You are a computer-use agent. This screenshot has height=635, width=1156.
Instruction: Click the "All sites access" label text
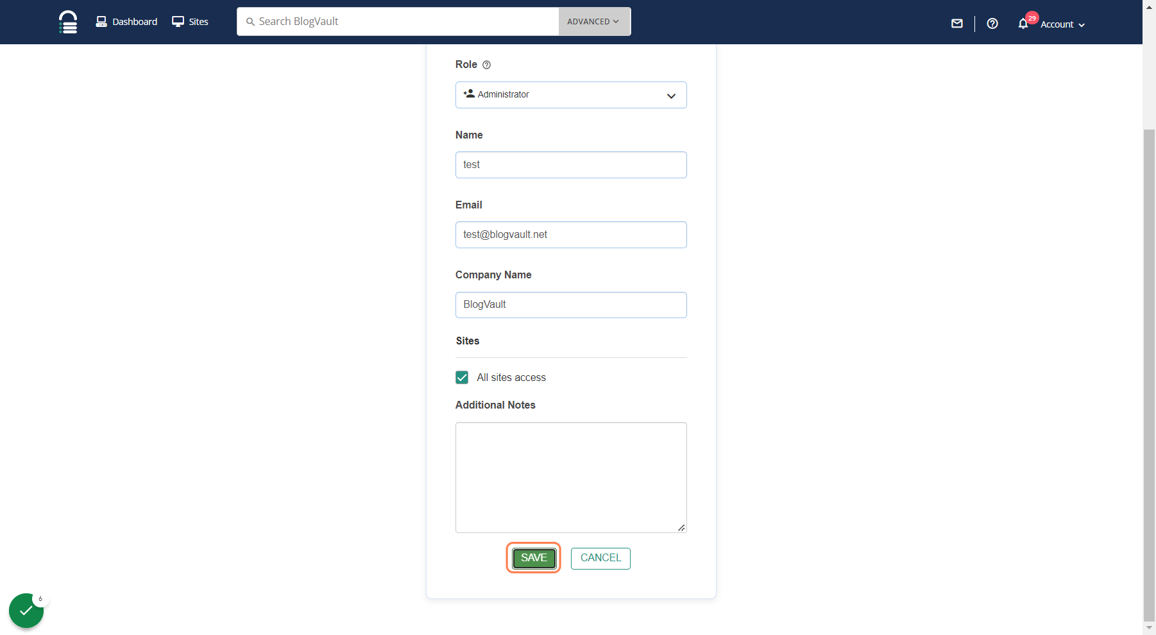click(x=511, y=377)
